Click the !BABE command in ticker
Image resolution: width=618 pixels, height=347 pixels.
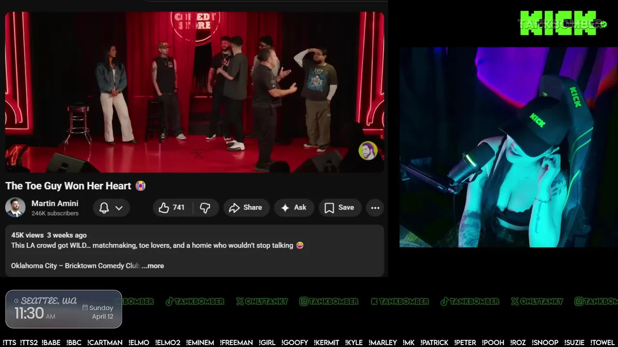[51, 343]
